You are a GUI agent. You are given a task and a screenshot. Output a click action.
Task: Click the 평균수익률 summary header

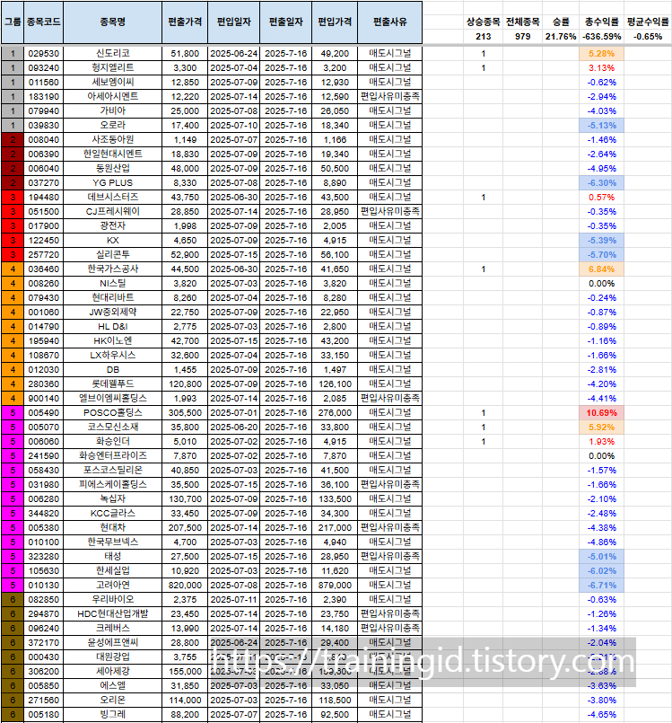(648, 22)
